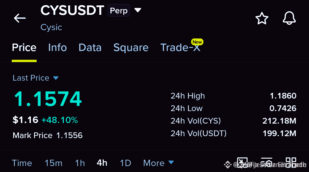Click the Data tab
This screenshot has width=309, height=172.
click(90, 48)
